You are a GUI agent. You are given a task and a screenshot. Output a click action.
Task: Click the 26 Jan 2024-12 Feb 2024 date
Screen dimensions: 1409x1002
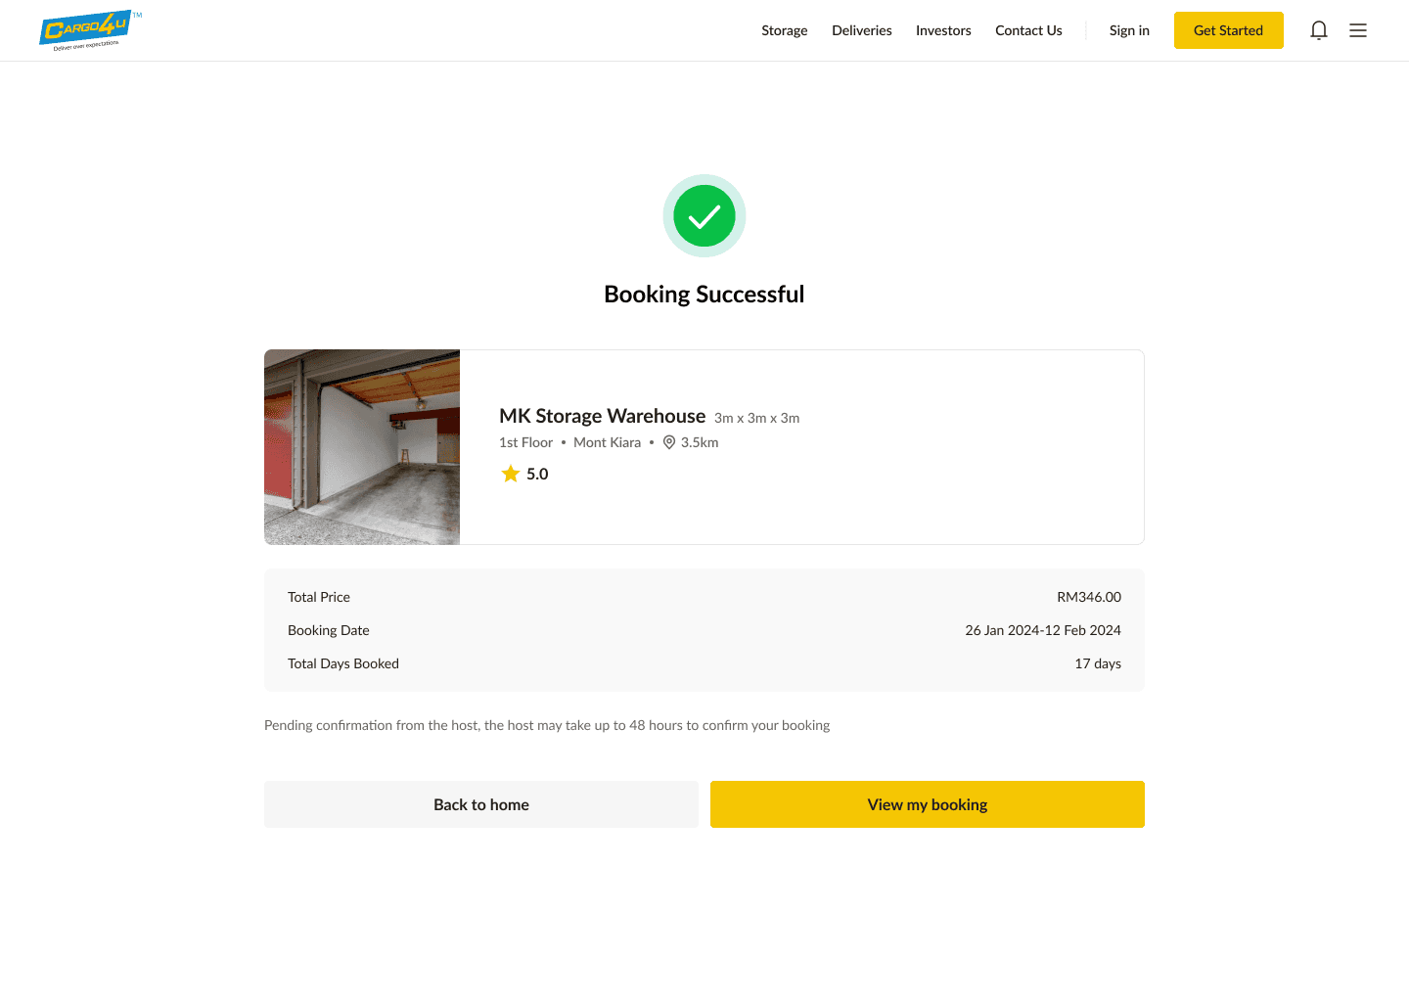(1043, 630)
